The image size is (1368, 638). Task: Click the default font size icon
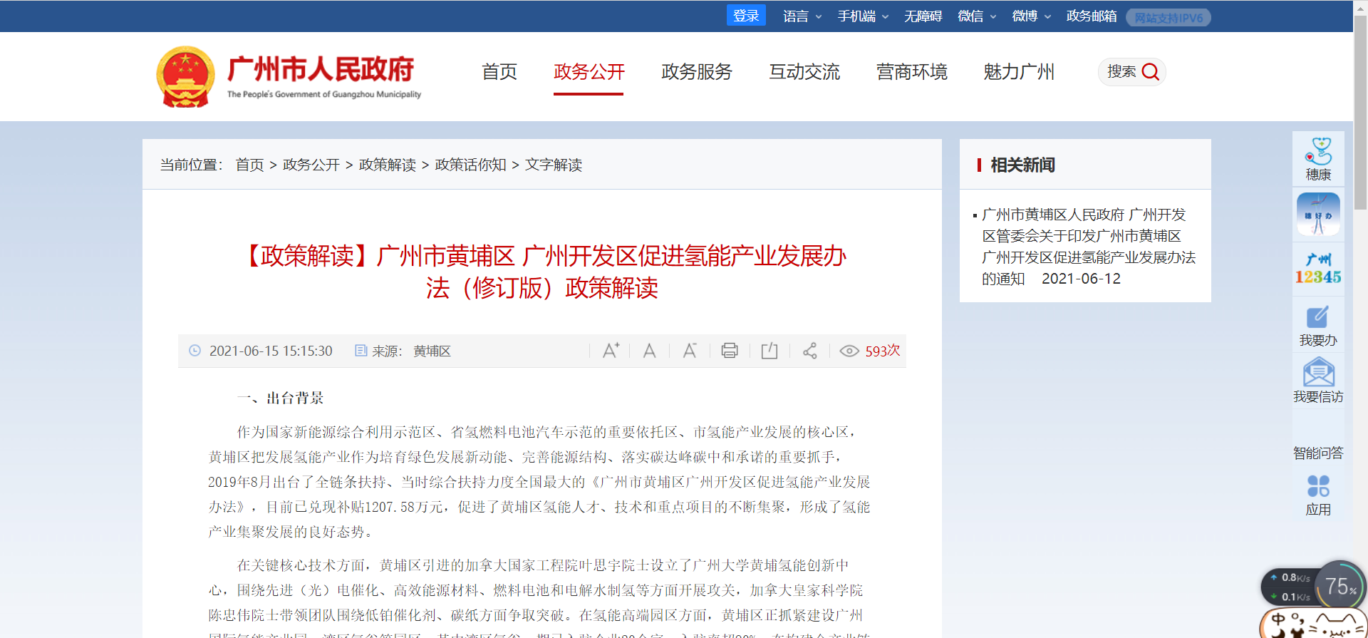click(649, 351)
